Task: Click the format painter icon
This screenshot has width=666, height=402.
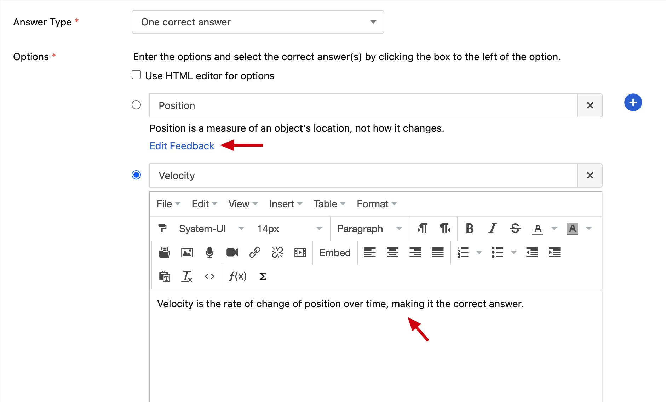Action: point(162,229)
